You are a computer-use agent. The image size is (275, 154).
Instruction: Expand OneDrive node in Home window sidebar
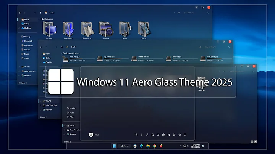(19, 28)
